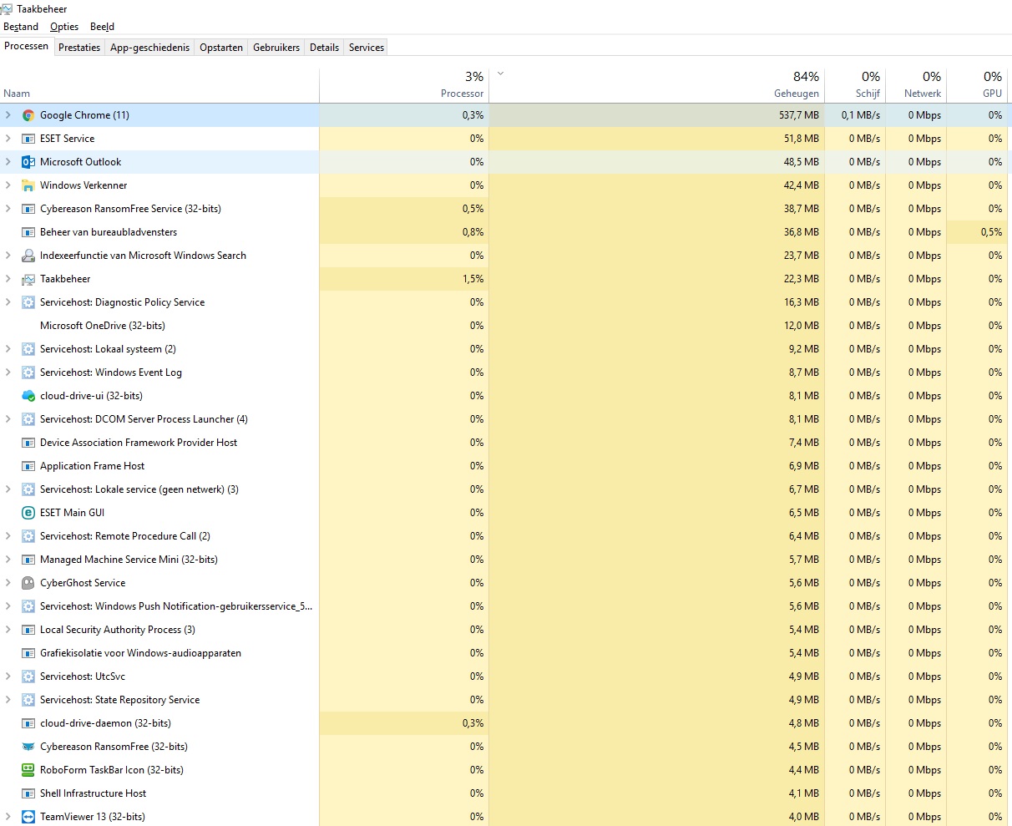This screenshot has height=826, width=1012.
Task: Click the TeamViewer 13 process icon
Action: click(28, 817)
